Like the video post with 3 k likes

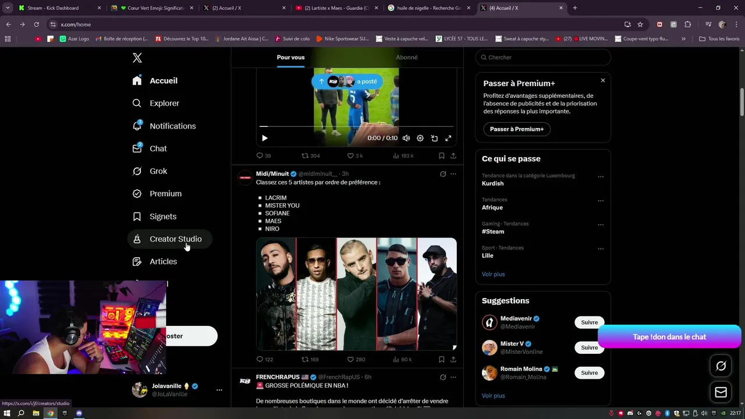[355, 155]
